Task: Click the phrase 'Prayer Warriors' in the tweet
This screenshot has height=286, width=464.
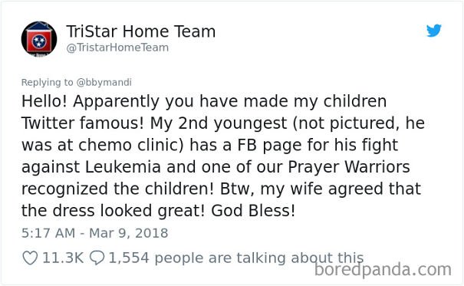Action: click(x=349, y=167)
